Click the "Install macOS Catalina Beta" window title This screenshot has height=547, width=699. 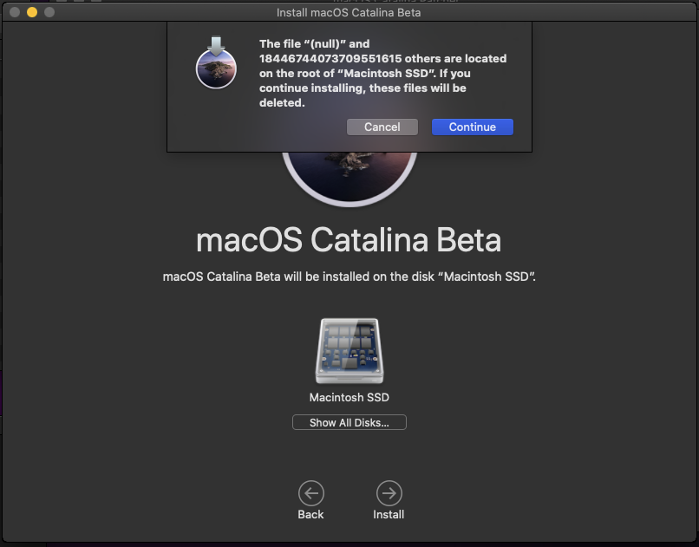pos(349,12)
